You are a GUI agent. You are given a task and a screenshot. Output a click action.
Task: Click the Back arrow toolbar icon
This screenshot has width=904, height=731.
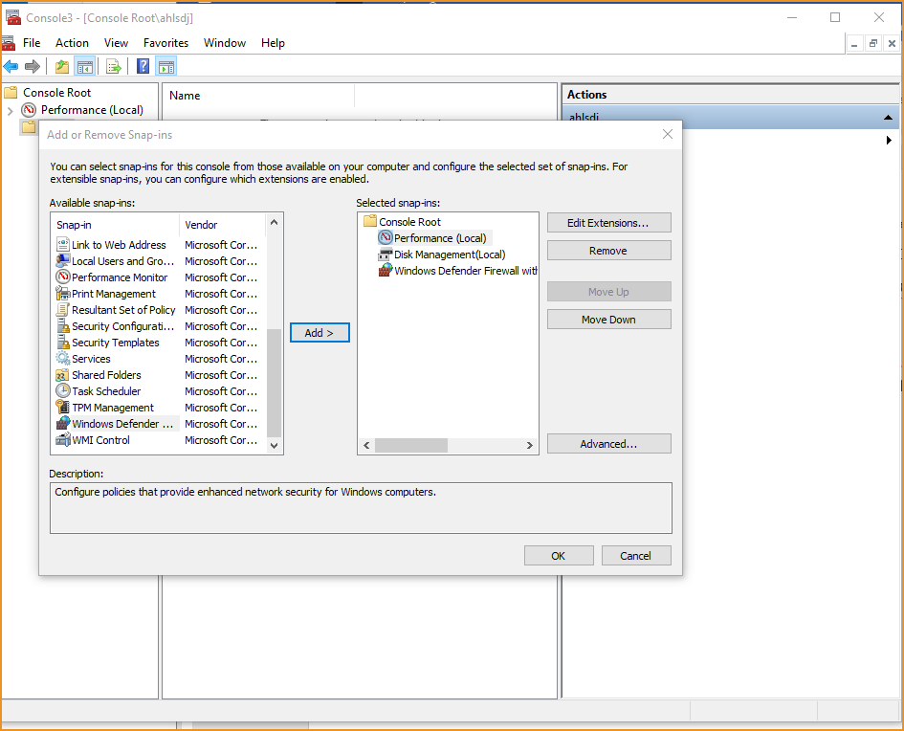11,67
